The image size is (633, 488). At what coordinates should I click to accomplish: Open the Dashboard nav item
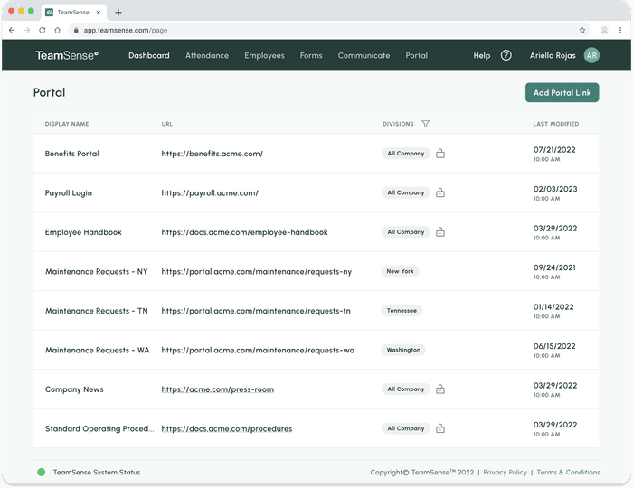(149, 56)
